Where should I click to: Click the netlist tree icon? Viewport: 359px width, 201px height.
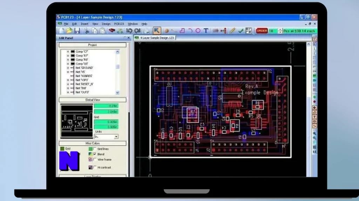click(x=223, y=31)
